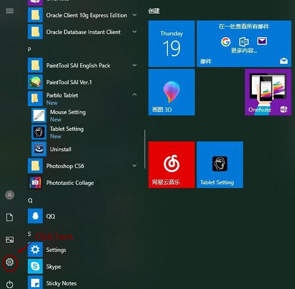The height and width of the screenshot is (289, 295).
Task: Click the Photoshop CS6 folder icon
Action: (35, 166)
